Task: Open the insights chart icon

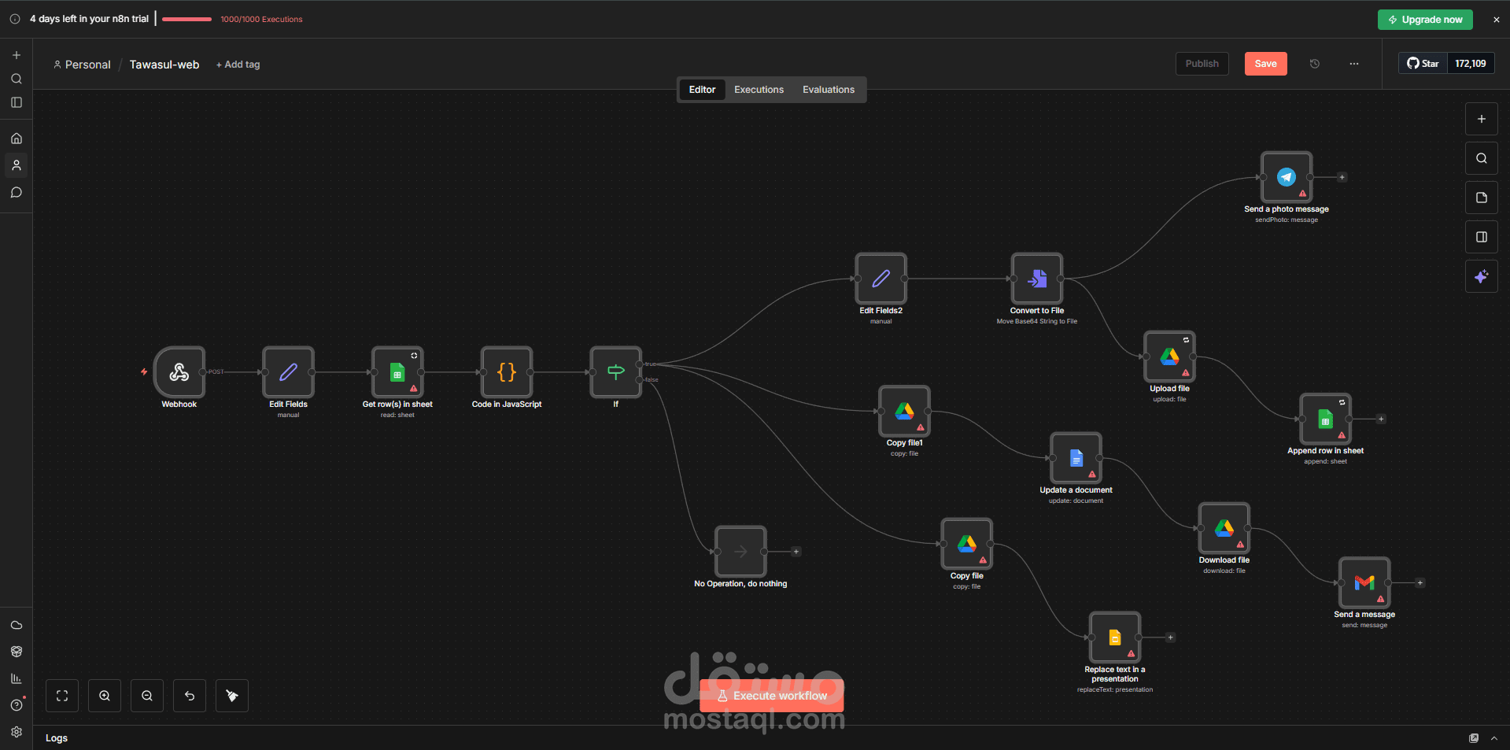Action: (x=17, y=678)
